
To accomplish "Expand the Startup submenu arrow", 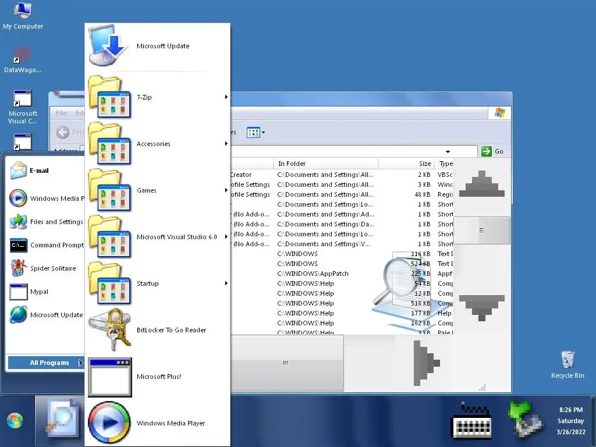I will 226,283.
